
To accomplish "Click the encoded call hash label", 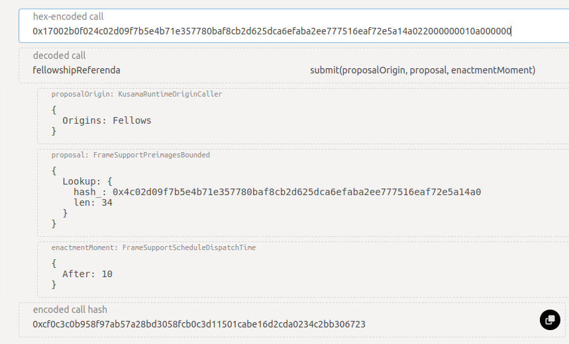I will [x=70, y=310].
